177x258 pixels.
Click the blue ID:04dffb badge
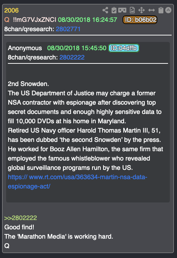tap(124, 48)
